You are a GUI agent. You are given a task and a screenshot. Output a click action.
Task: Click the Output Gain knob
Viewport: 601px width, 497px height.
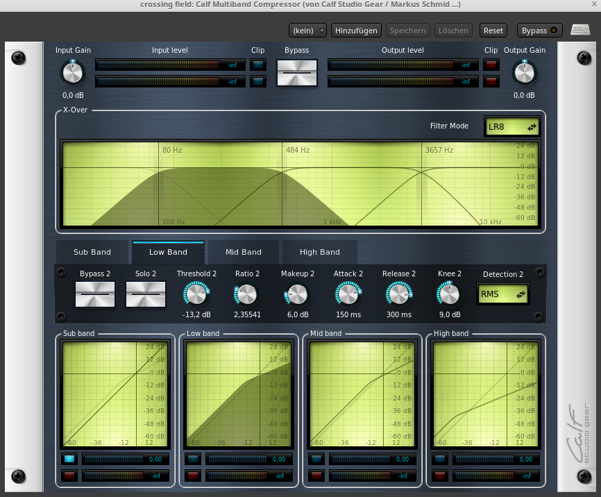524,72
